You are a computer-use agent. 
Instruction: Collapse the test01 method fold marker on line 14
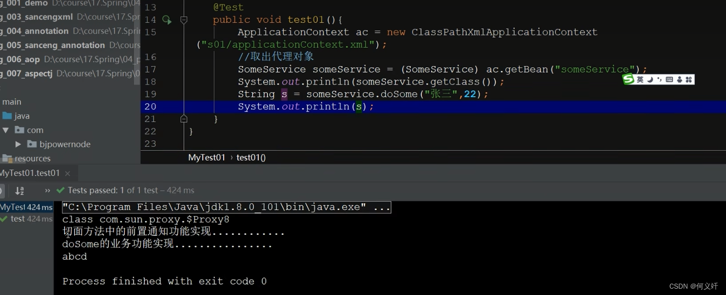184,20
